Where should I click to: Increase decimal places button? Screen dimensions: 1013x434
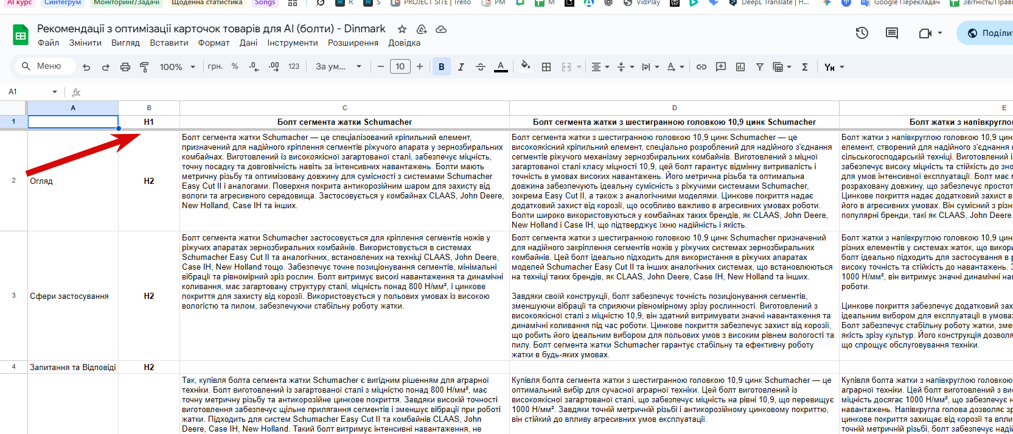[x=274, y=66]
